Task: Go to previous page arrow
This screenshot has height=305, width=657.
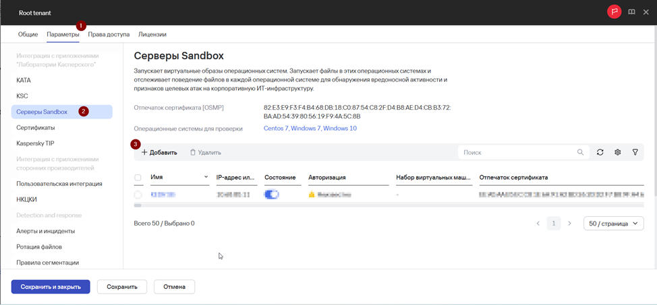Action: point(538,224)
